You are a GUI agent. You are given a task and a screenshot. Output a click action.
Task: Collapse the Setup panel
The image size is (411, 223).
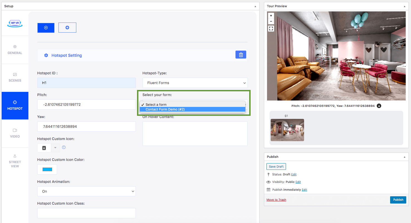coord(255,6)
